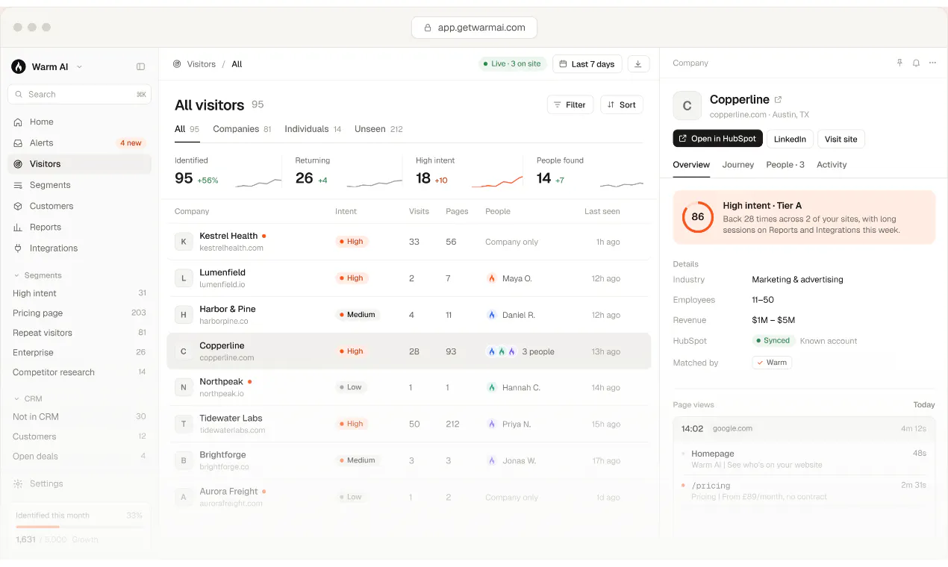Open the three-dot more options menu
The width and height of the screenshot is (948, 567).
pyautogui.click(x=932, y=63)
